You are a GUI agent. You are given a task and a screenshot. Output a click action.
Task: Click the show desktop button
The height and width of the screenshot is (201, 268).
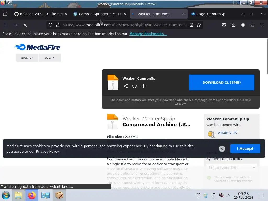tap(261, 195)
